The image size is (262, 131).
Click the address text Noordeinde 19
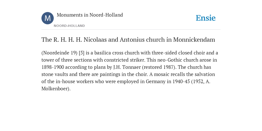point(59,53)
